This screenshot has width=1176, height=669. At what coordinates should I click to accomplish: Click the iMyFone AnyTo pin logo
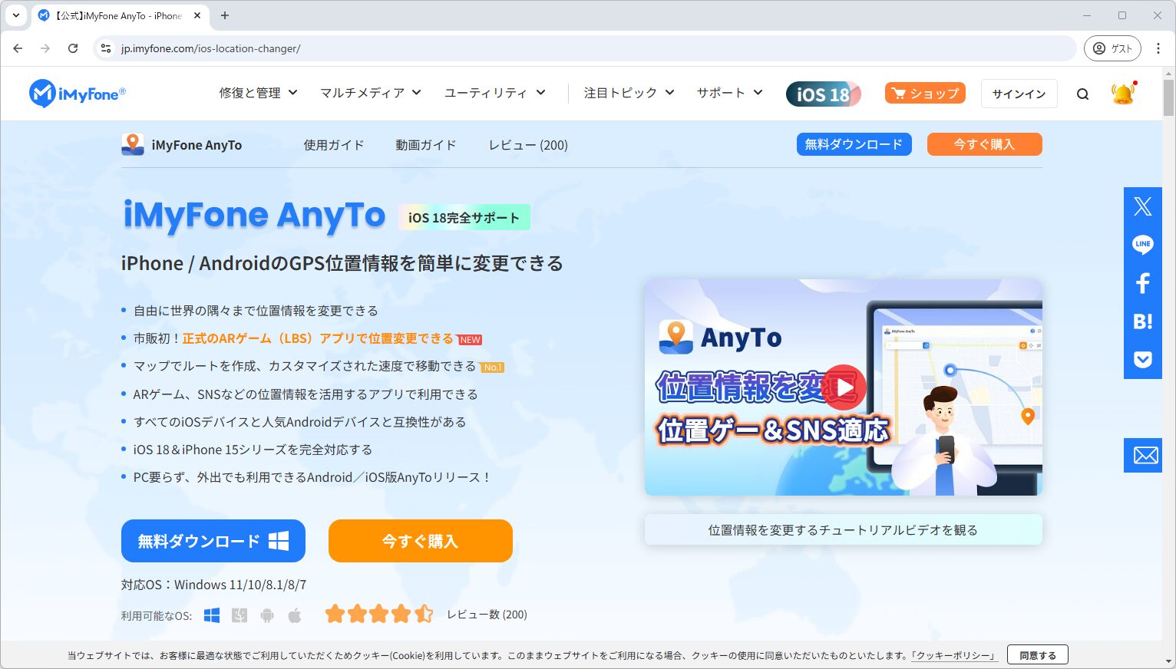coord(132,144)
